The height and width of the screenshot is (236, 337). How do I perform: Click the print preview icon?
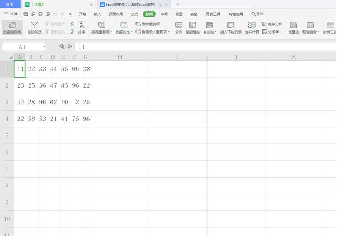(48, 14)
